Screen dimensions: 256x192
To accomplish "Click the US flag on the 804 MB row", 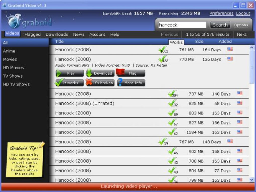I will (240, 170).
